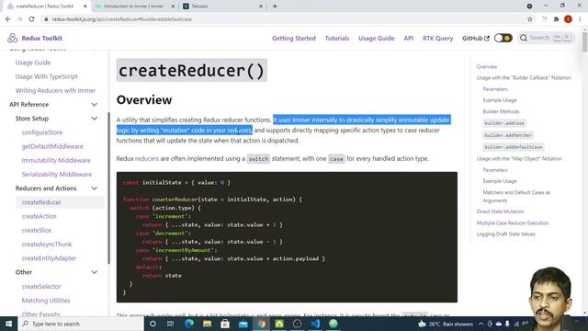This screenshot has height=331, width=588.
Task: Click the Cortana circle on taskbar
Action: [153, 324]
